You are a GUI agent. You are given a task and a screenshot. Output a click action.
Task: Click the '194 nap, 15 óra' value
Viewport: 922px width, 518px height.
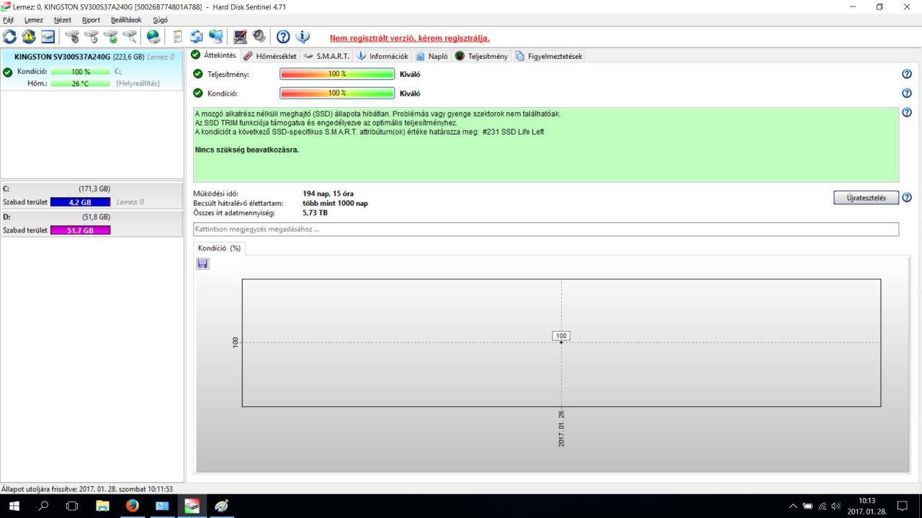coord(328,194)
